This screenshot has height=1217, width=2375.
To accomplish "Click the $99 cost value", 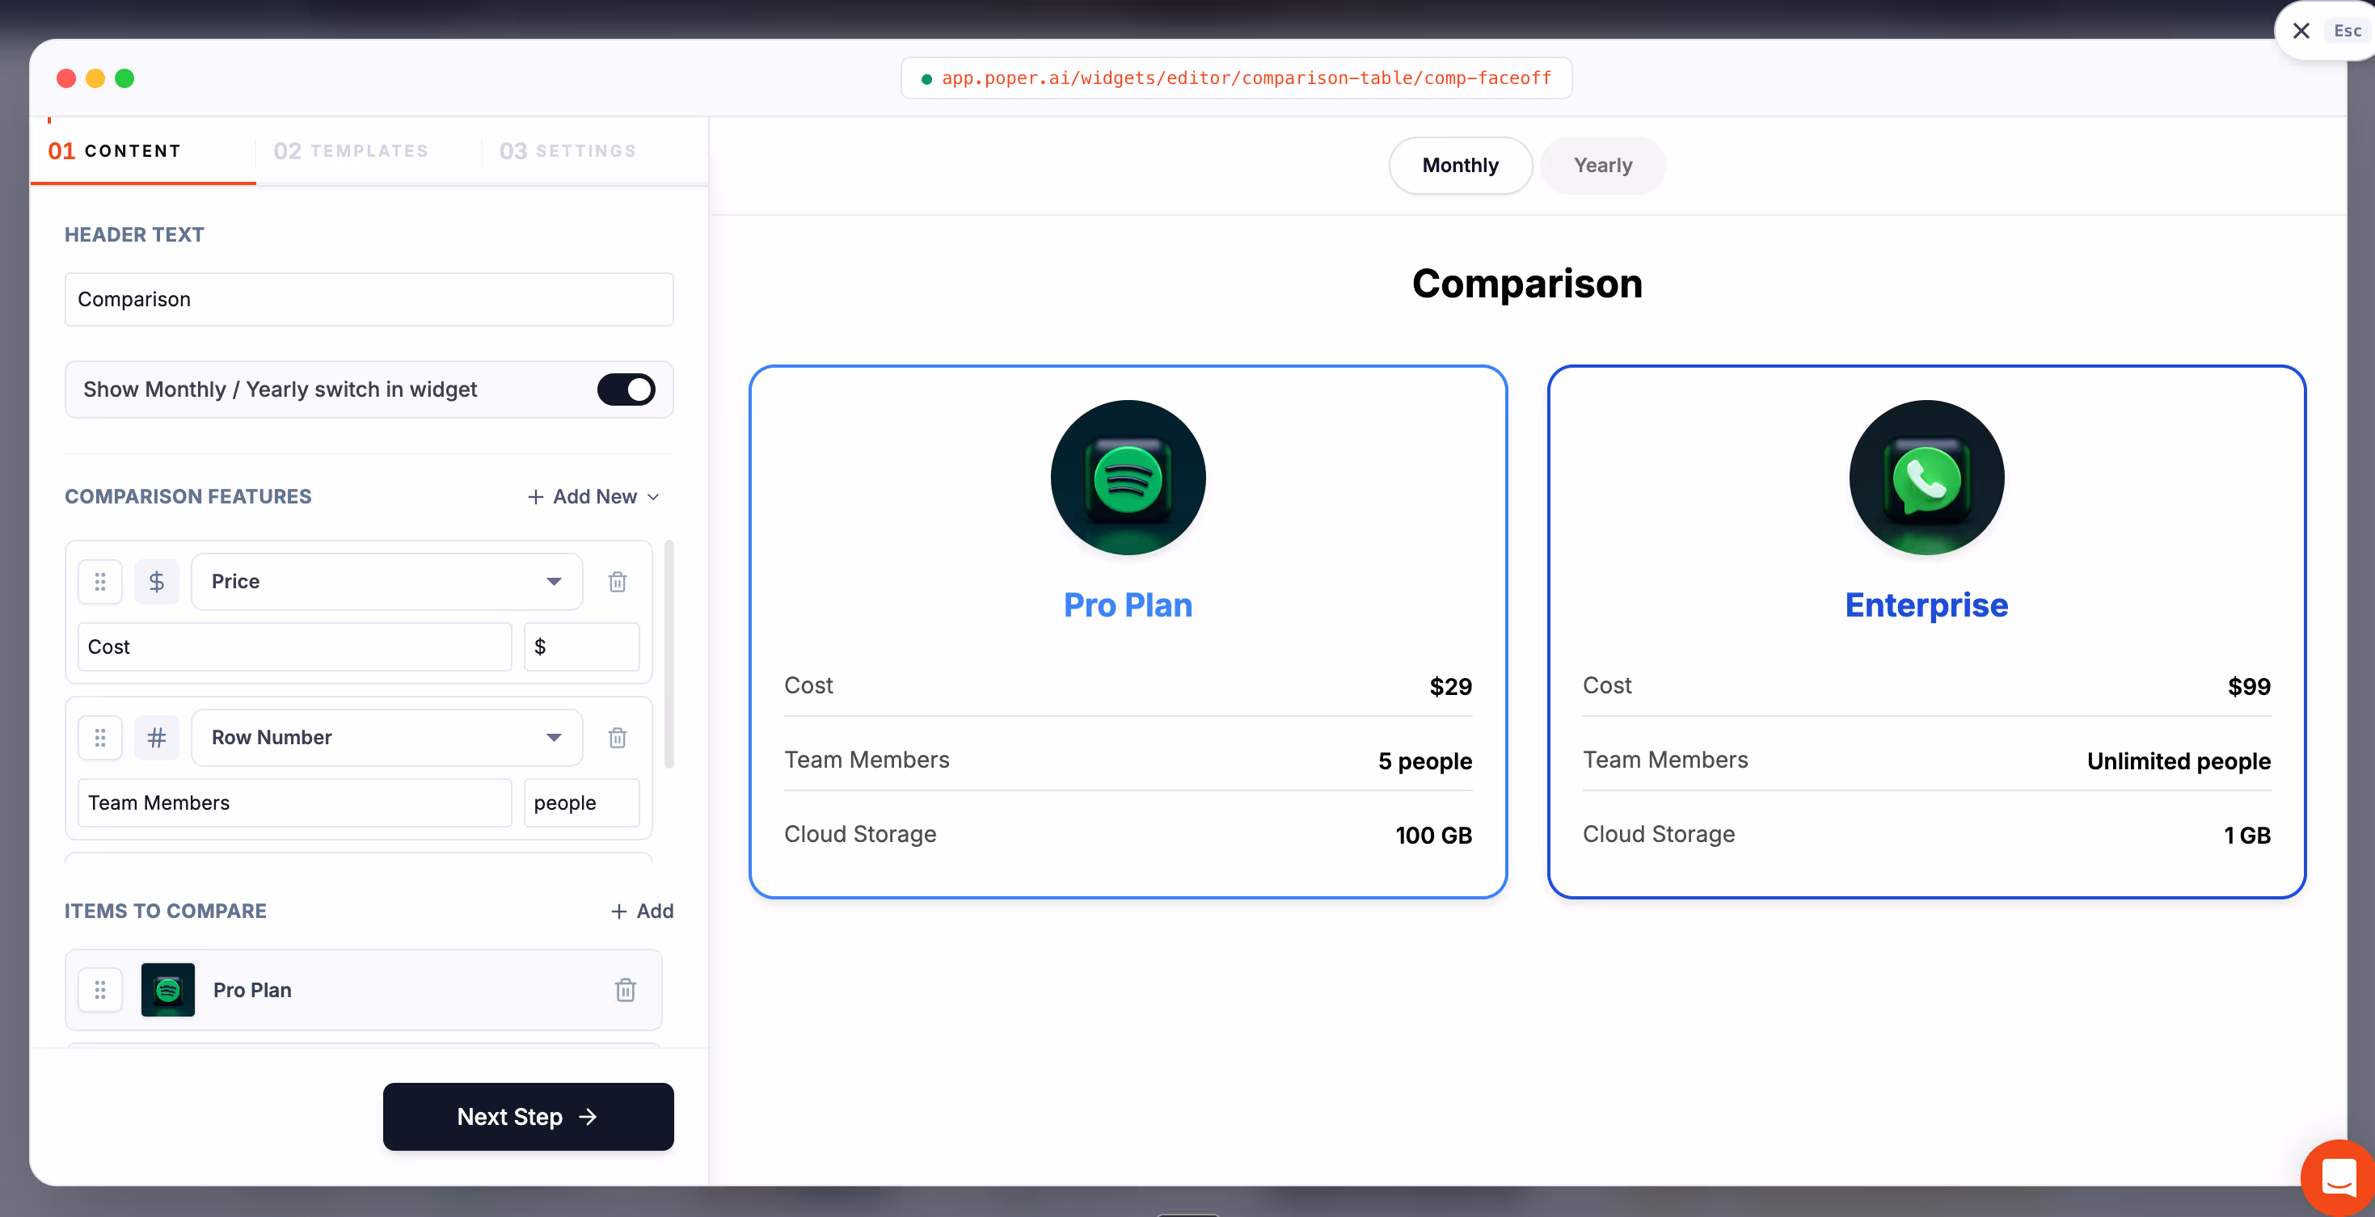I will pyautogui.click(x=2249, y=687).
